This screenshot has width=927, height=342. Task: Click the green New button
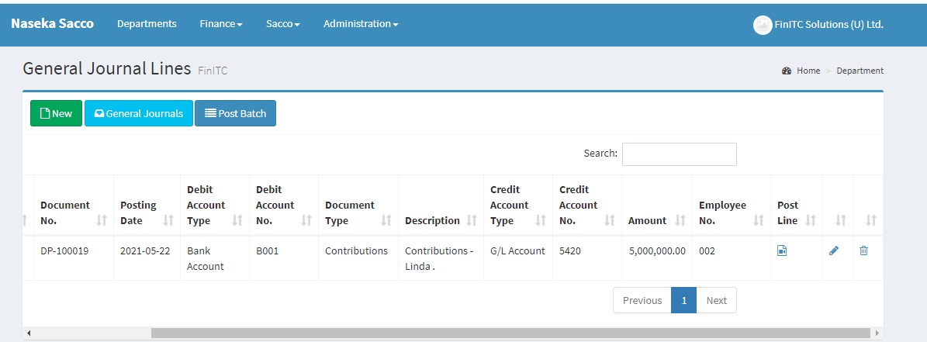tap(56, 113)
